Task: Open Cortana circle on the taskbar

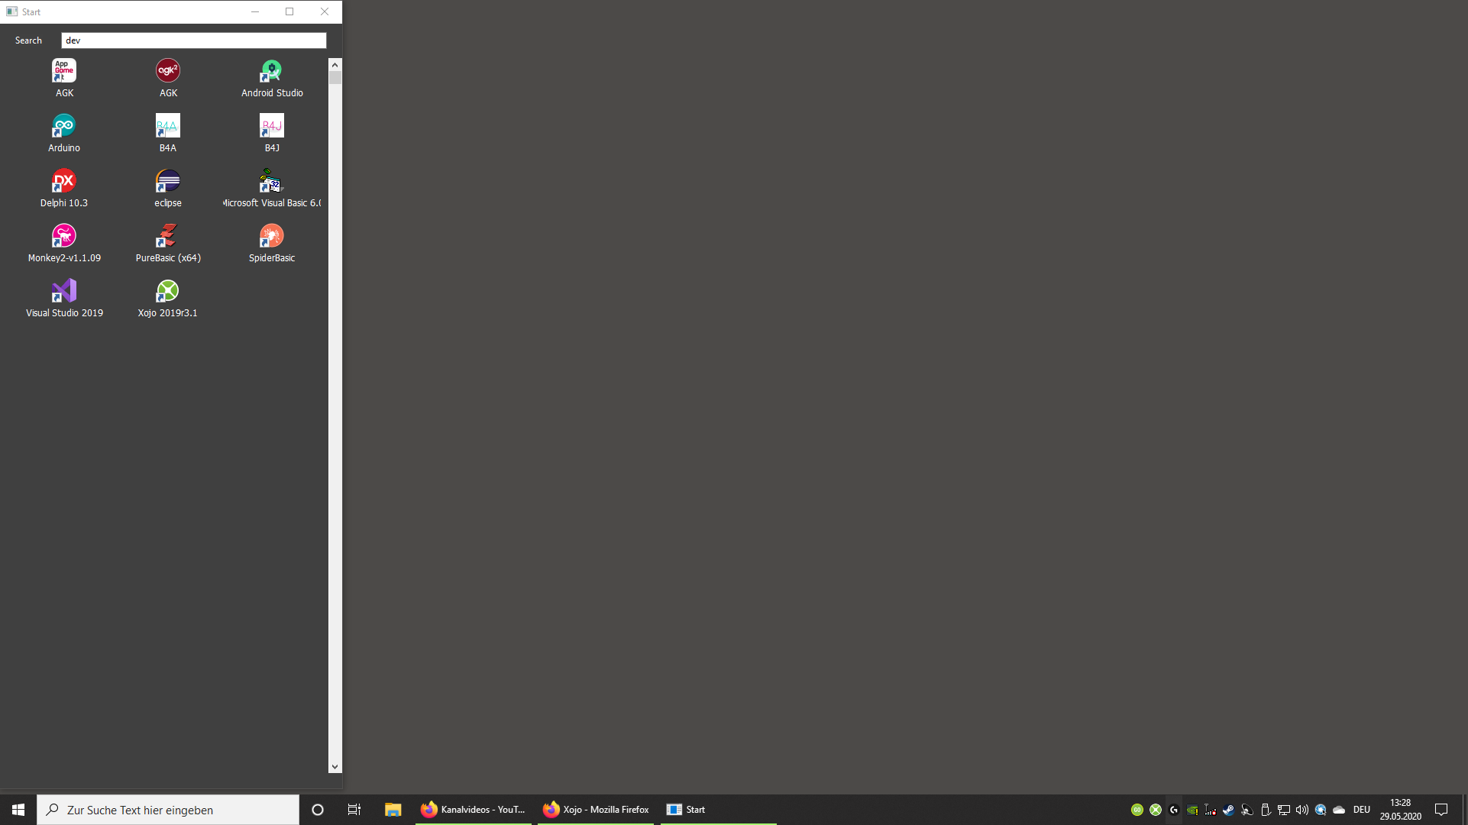Action: tap(318, 810)
